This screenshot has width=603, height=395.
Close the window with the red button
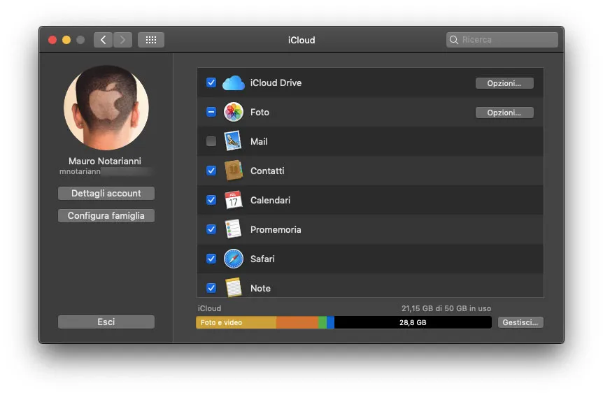point(52,40)
